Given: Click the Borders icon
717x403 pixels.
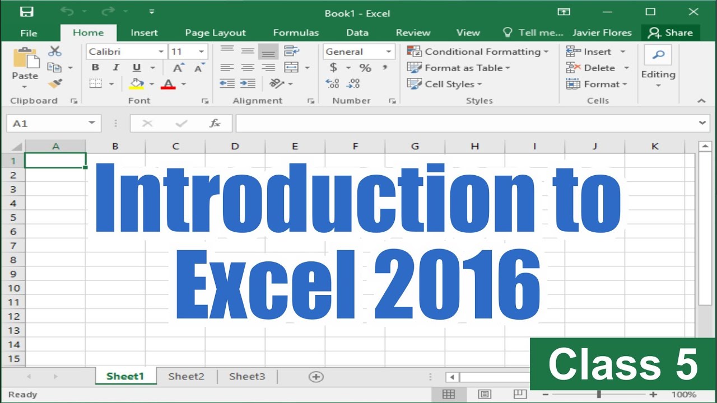Looking at the screenshot, I should point(96,84).
